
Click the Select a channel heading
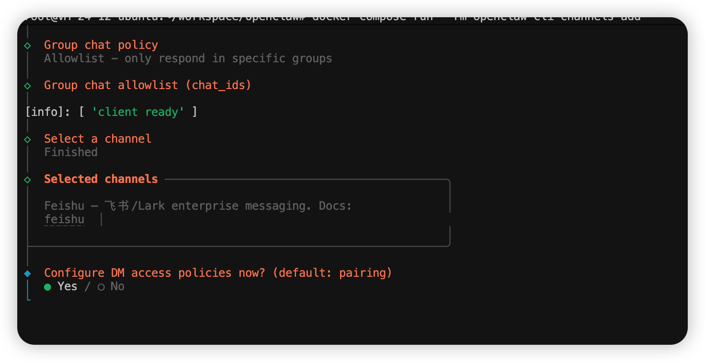point(98,139)
